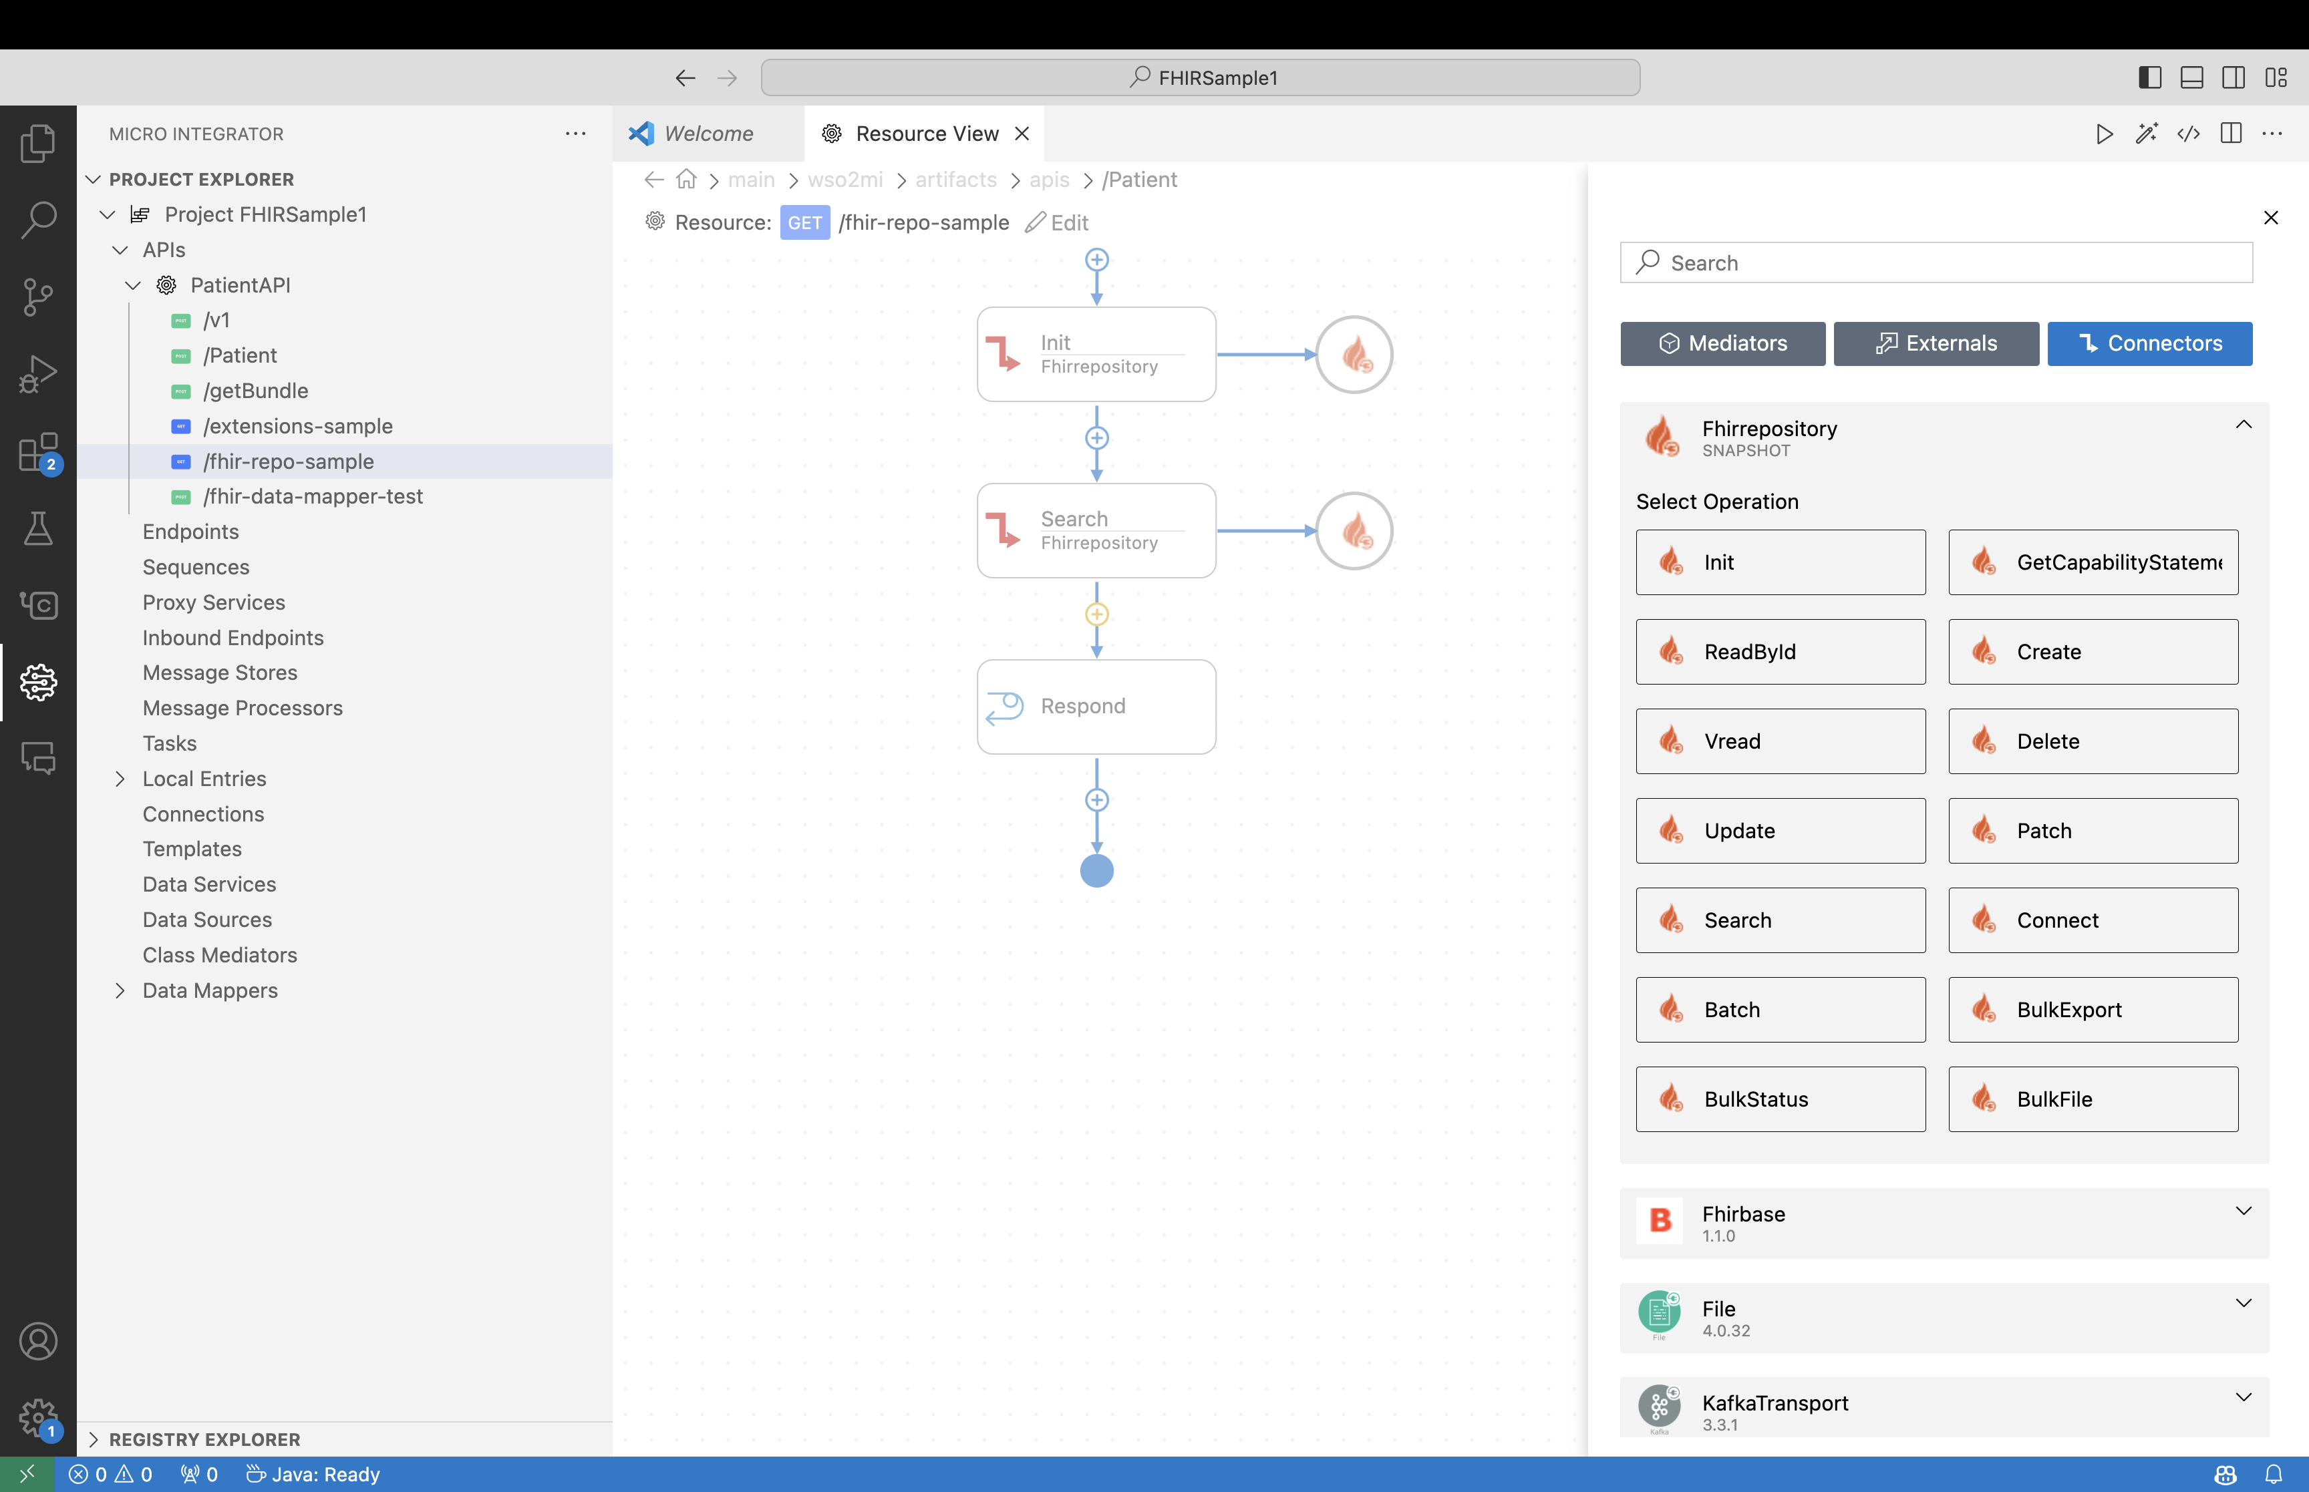Select the GetCapabilityStatement operation

[2093, 562]
